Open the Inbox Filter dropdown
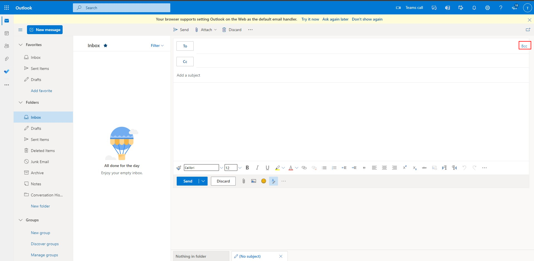The height and width of the screenshot is (261, 534). pos(157,45)
